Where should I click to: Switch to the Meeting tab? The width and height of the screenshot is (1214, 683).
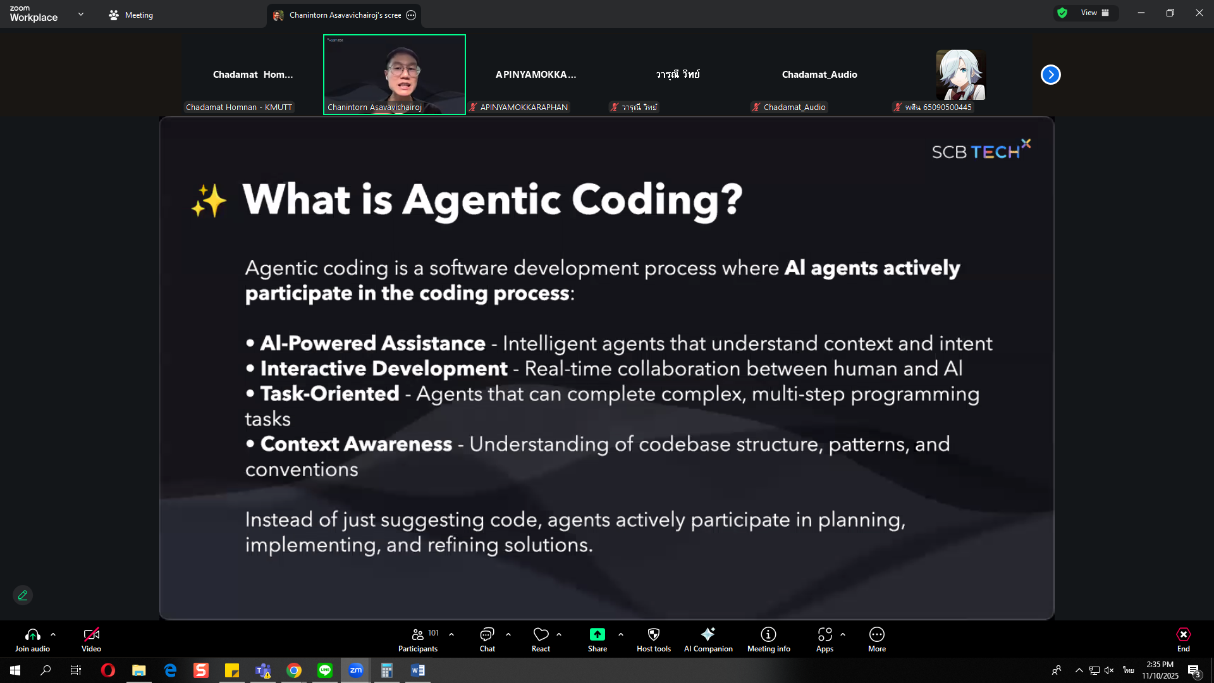pyautogui.click(x=131, y=15)
